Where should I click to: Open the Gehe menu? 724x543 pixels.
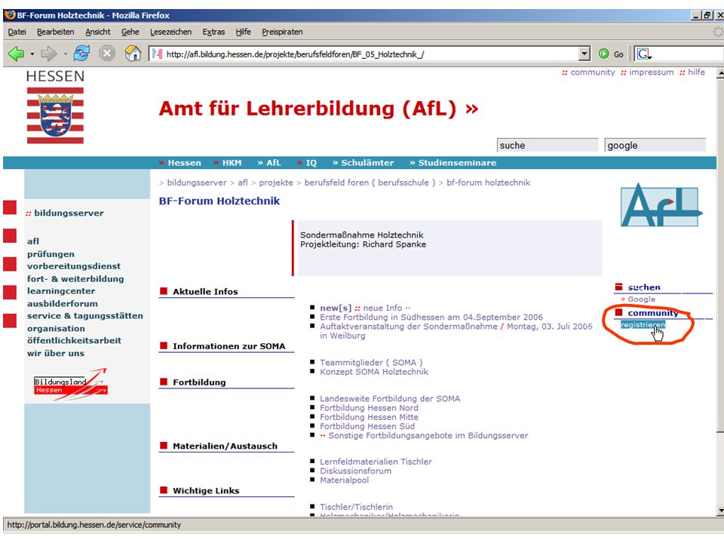130,32
